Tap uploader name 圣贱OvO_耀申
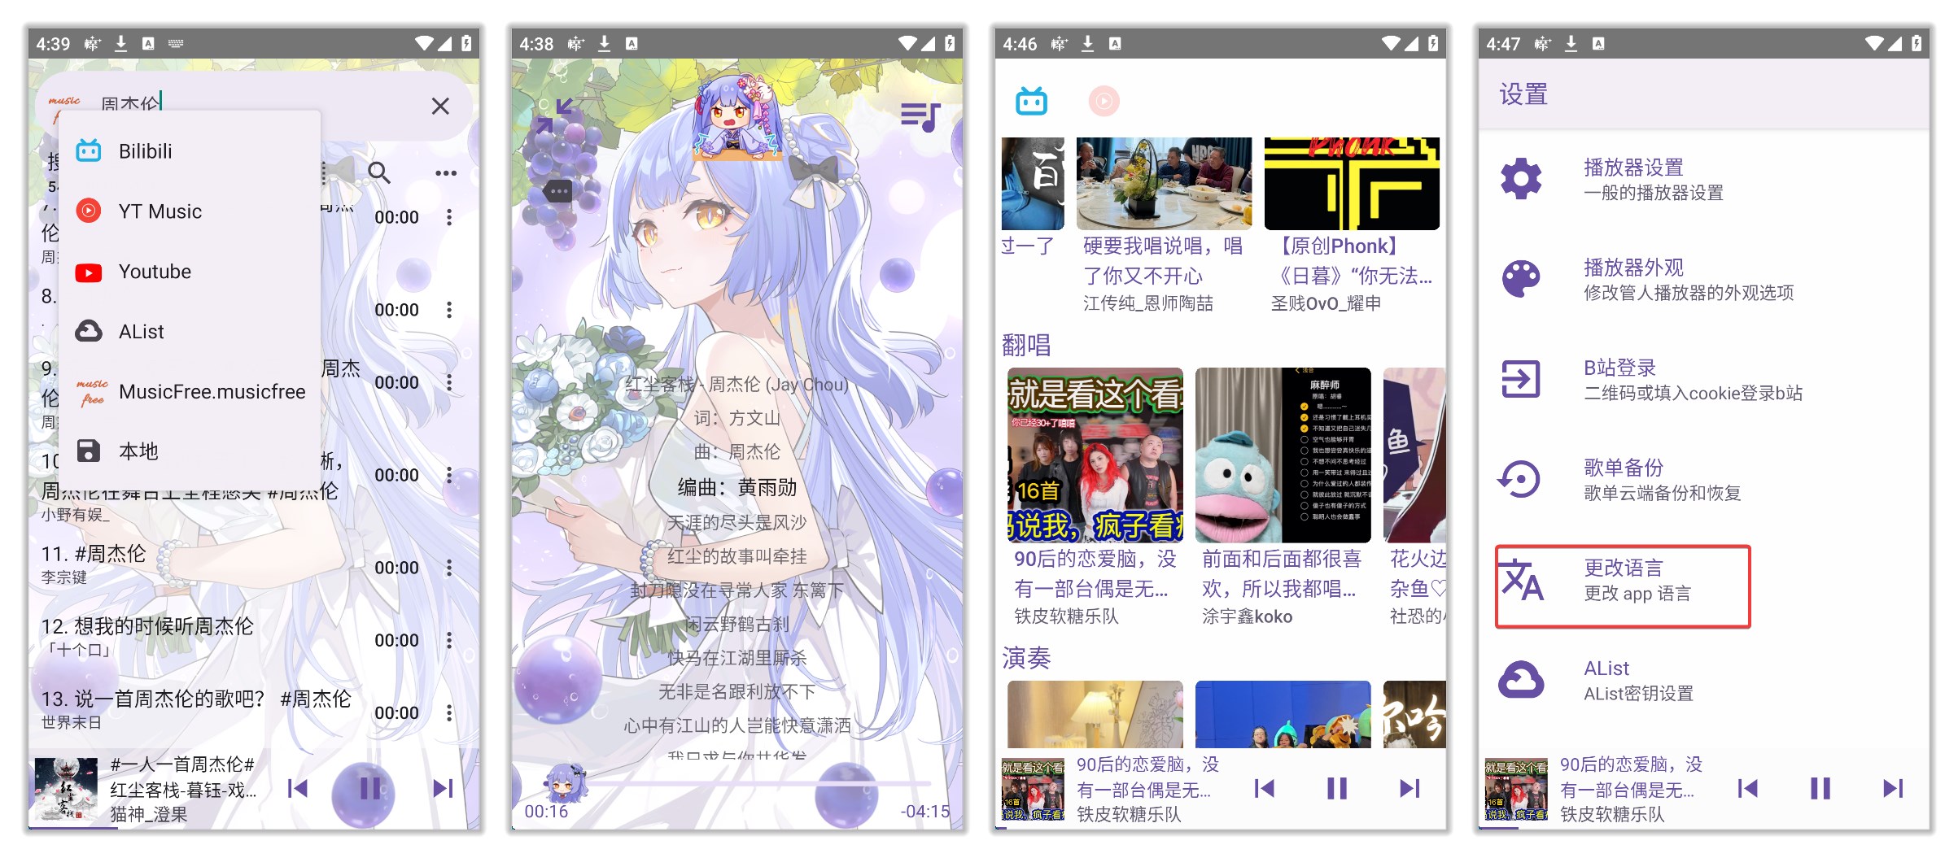The image size is (1958, 858). pos(1326,303)
